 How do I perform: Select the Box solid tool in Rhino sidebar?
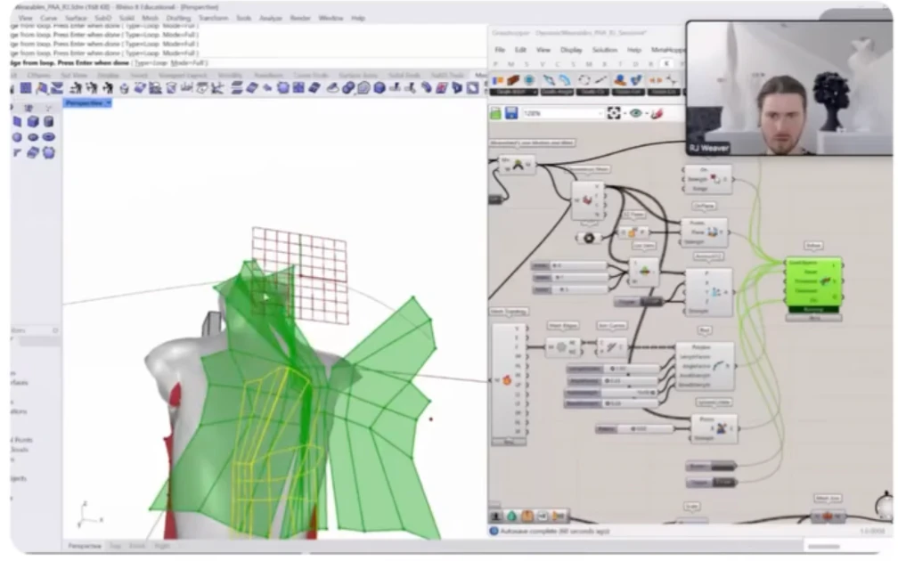[x=33, y=121]
